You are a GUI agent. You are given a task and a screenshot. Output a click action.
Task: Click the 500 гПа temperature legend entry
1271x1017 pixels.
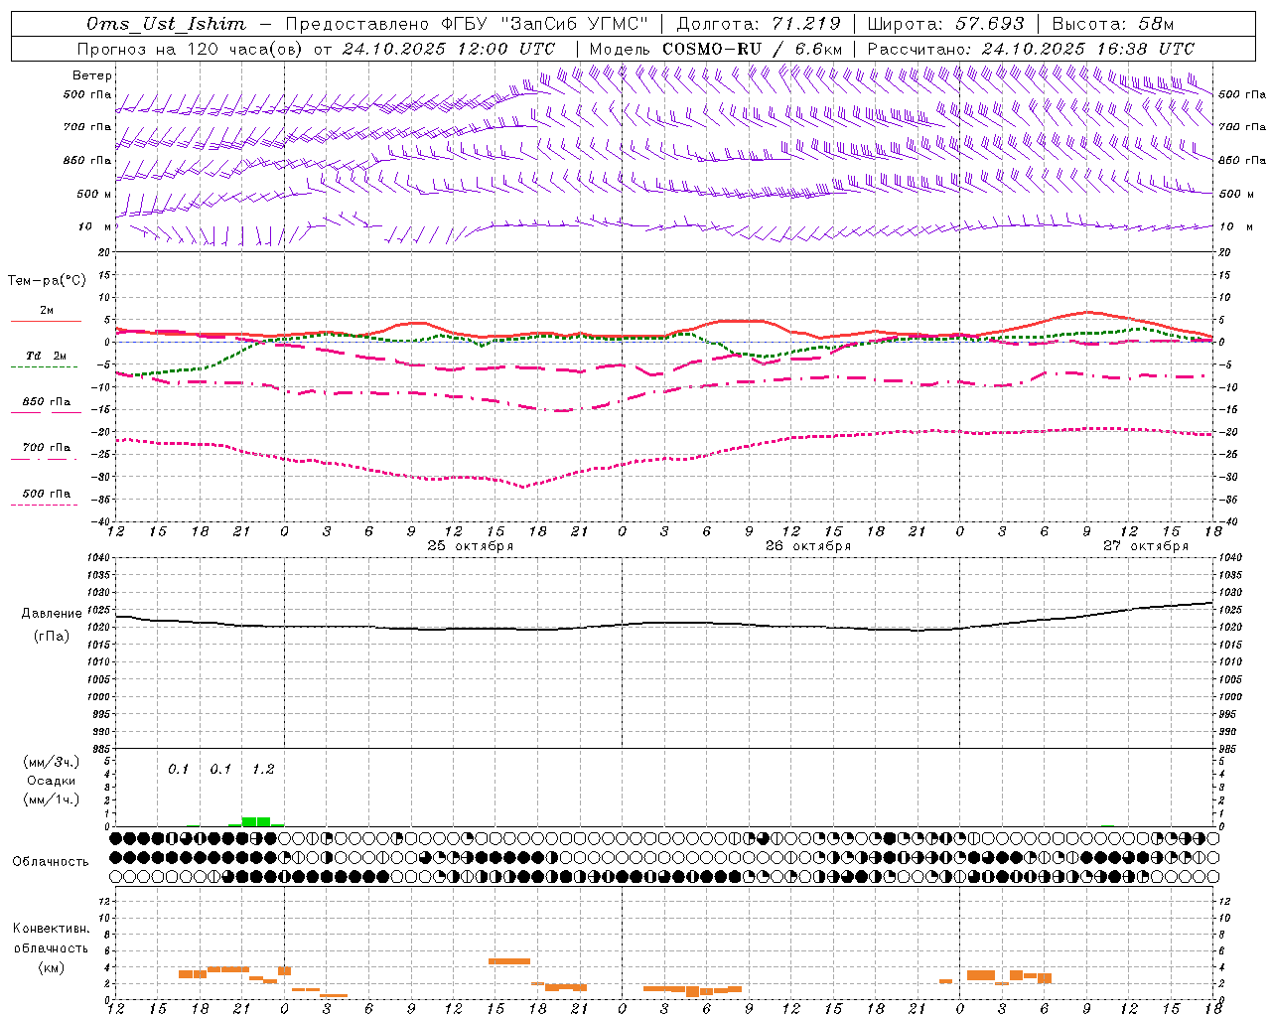pyautogui.click(x=47, y=493)
